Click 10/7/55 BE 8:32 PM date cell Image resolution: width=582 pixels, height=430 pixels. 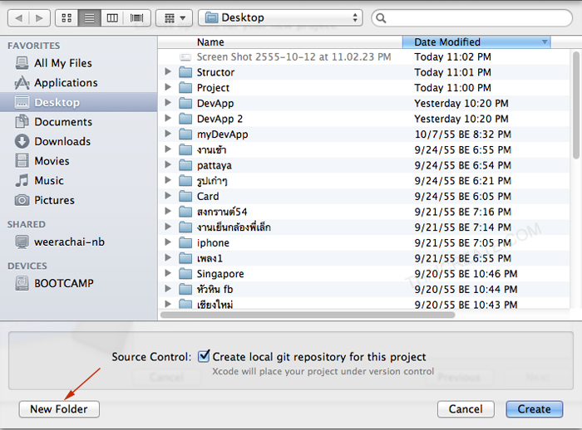pyautogui.click(x=463, y=134)
